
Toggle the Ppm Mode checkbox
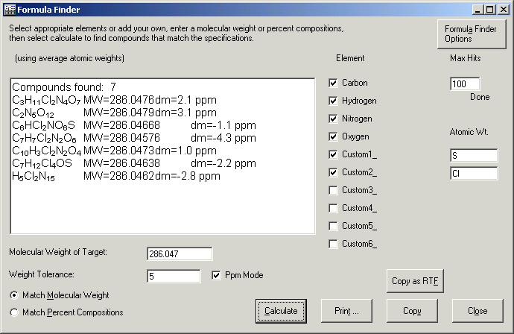[216, 275]
